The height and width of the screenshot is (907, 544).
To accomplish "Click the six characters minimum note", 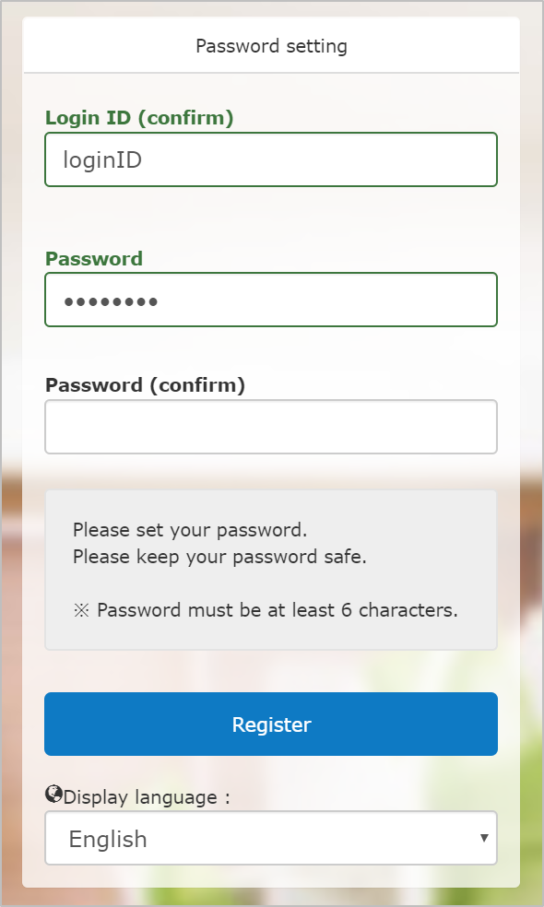I will pyautogui.click(x=278, y=610).
